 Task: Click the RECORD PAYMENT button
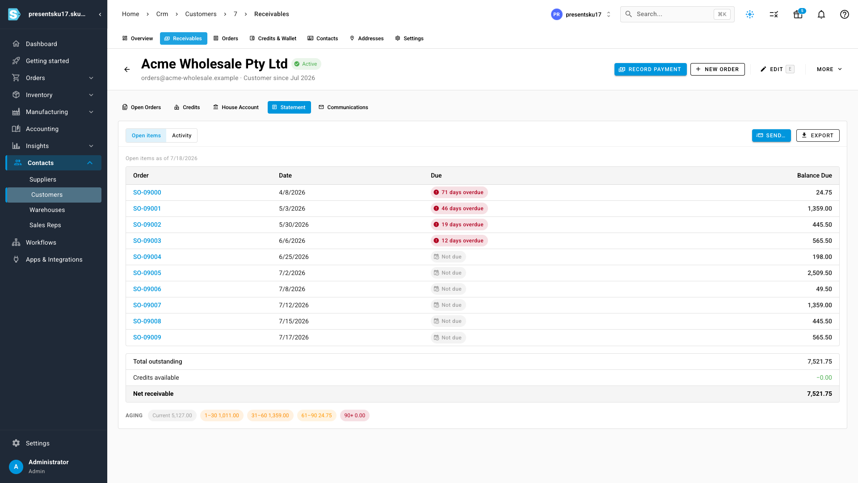651,69
